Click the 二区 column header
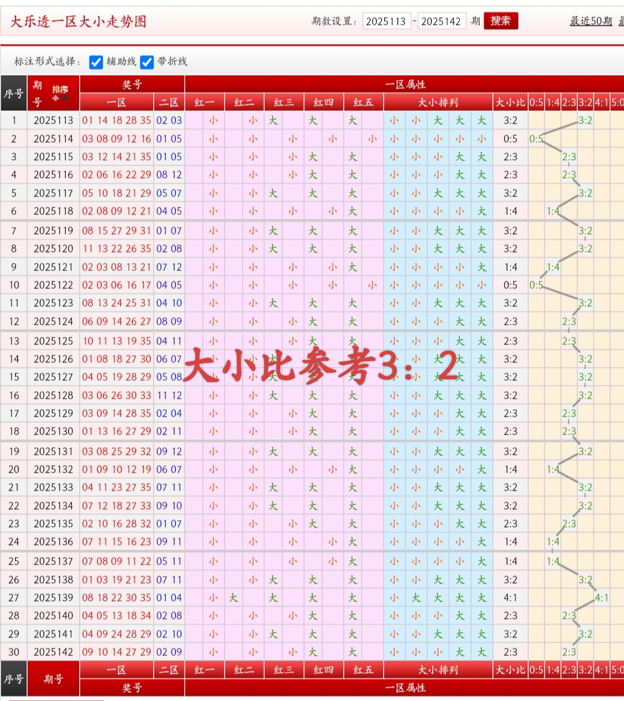This screenshot has width=624, height=701. tap(169, 102)
